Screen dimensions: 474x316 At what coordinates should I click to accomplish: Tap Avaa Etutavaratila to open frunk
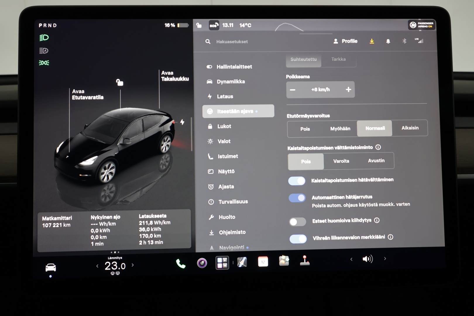tap(87, 94)
